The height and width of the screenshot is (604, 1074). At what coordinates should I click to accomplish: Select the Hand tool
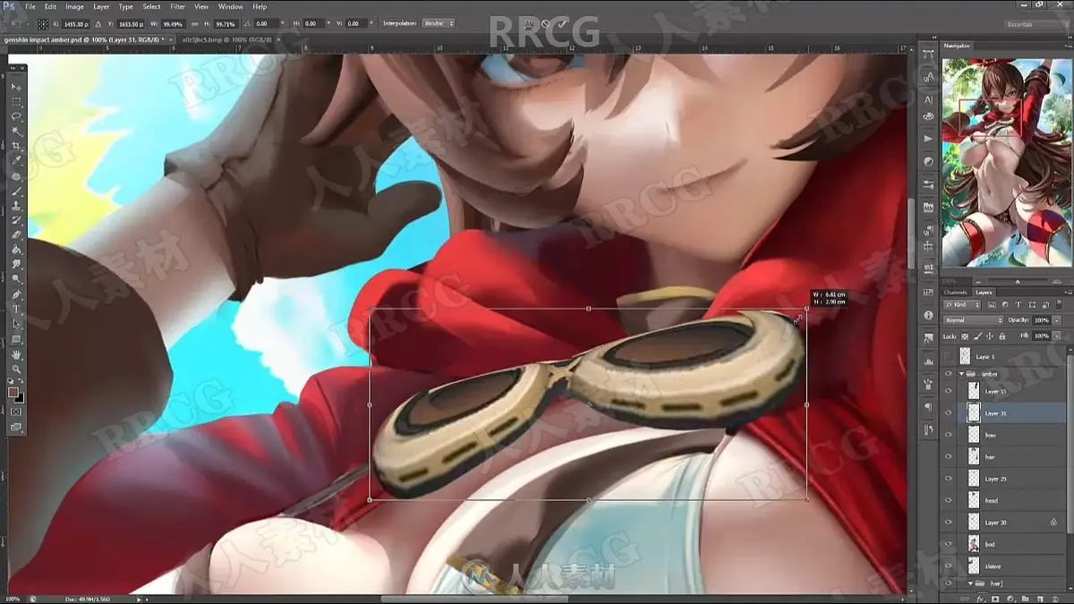coord(16,354)
